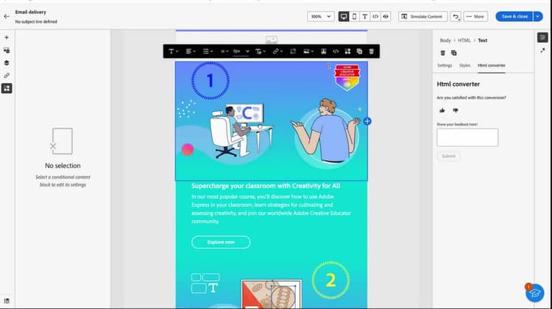Open the More options menu

coord(475,16)
